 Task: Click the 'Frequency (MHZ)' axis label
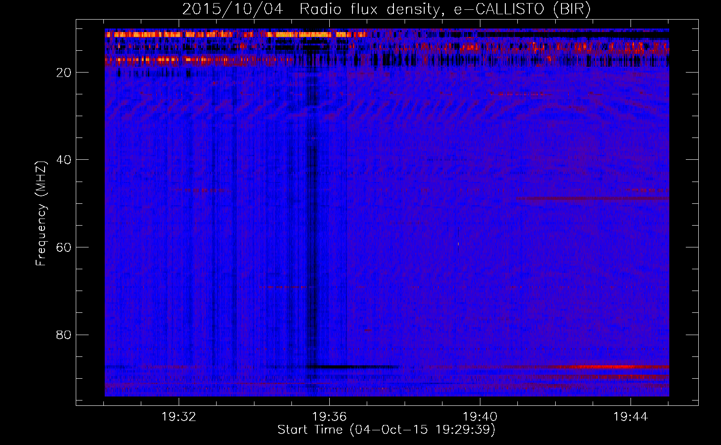click(x=41, y=214)
